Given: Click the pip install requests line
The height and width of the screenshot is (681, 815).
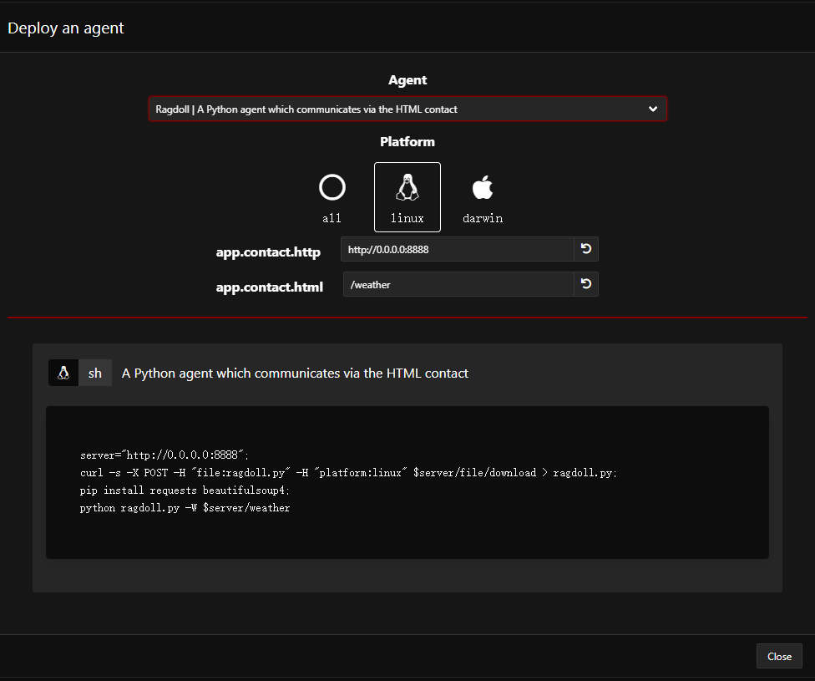Looking at the screenshot, I should 185,490.
